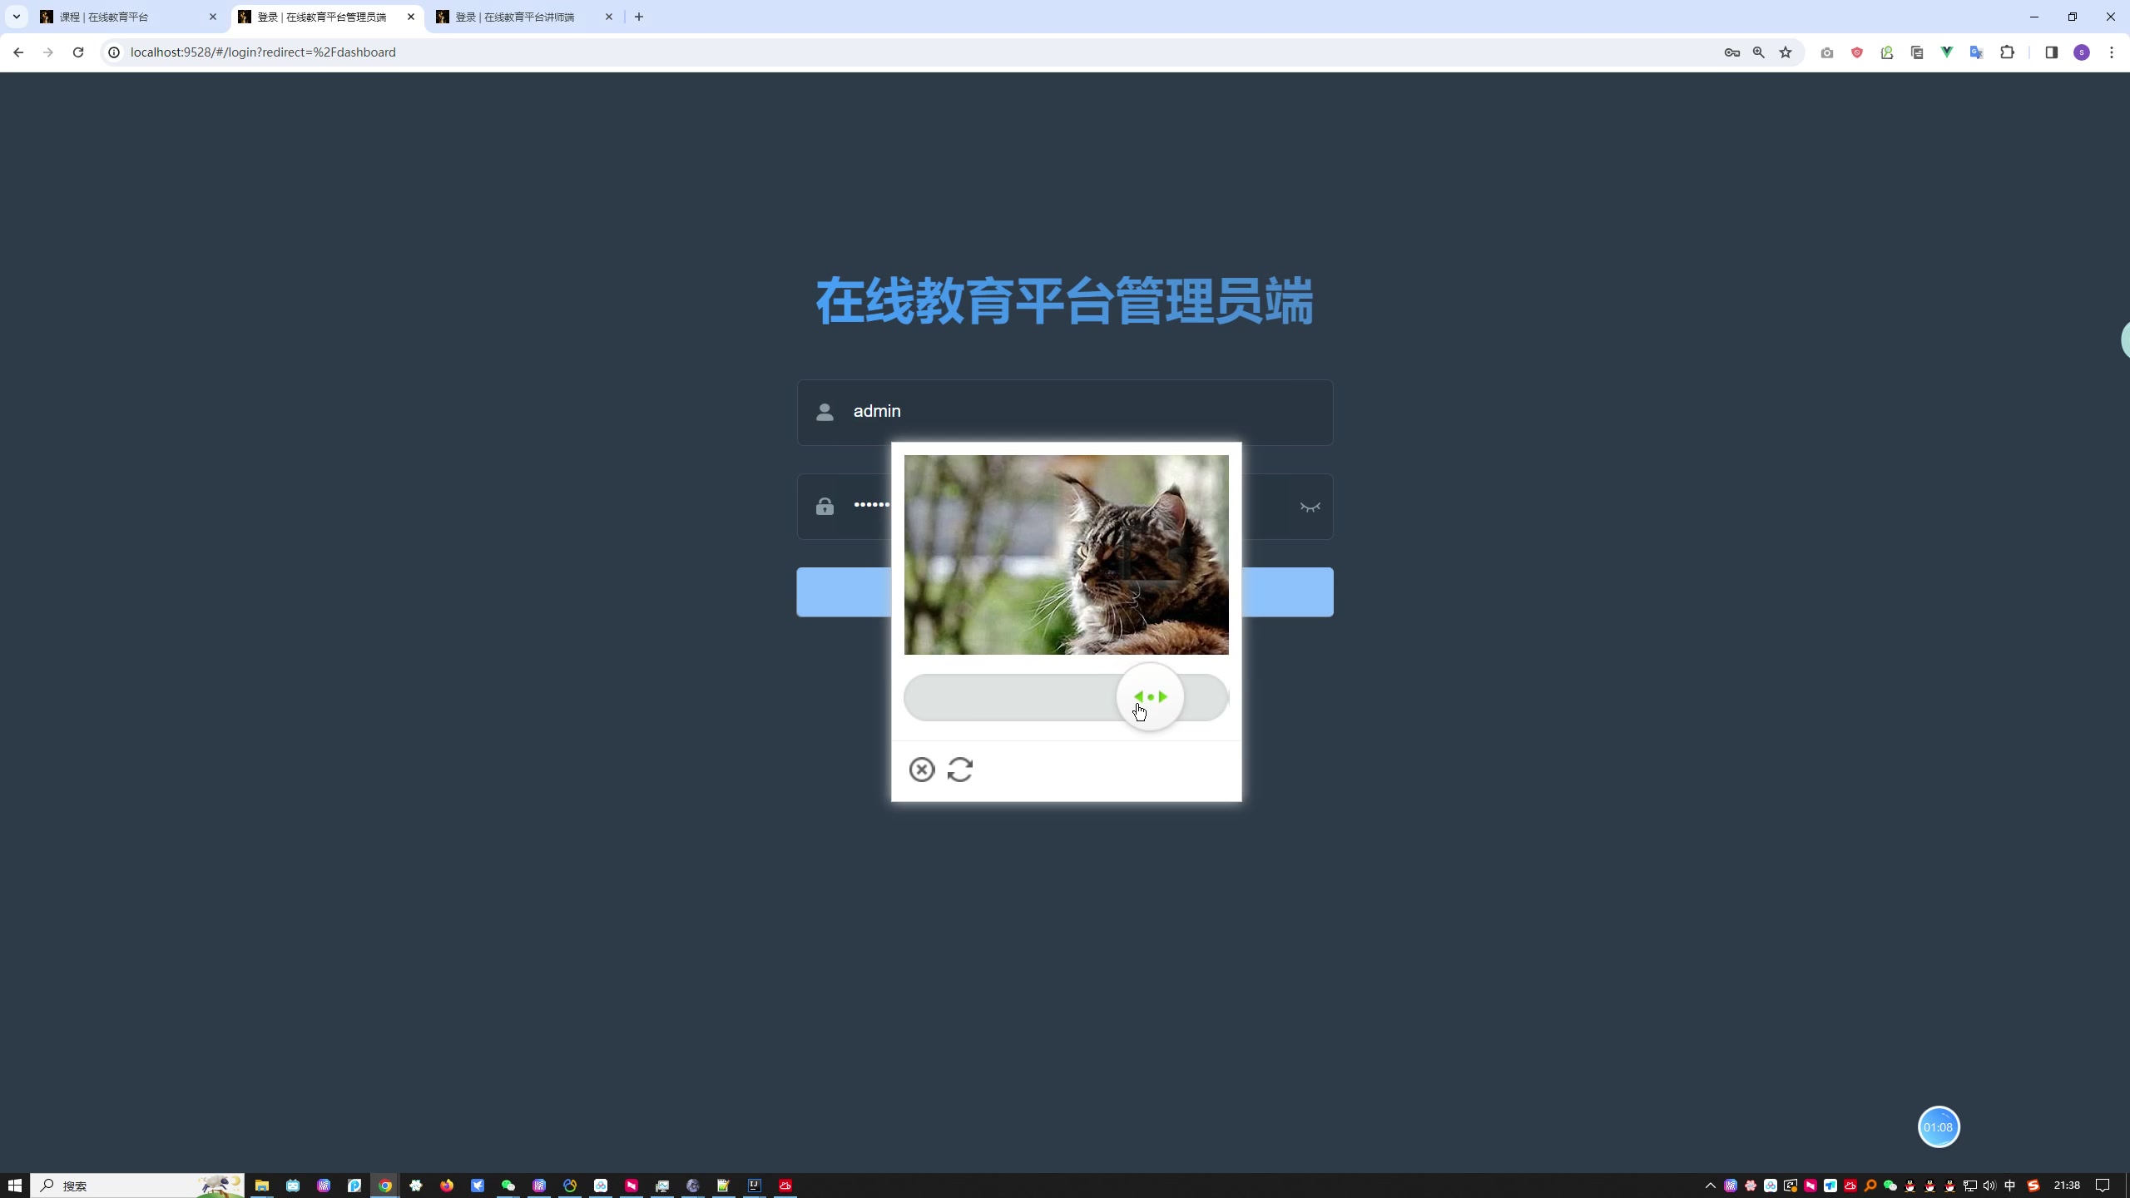Image resolution: width=2130 pixels, height=1198 pixels.
Task: Open IntelliJ IDEA from taskbar
Action: pyautogui.click(x=755, y=1186)
